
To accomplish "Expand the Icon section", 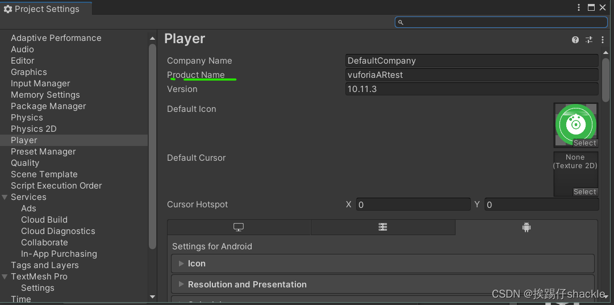I will click(x=383, y=264).
